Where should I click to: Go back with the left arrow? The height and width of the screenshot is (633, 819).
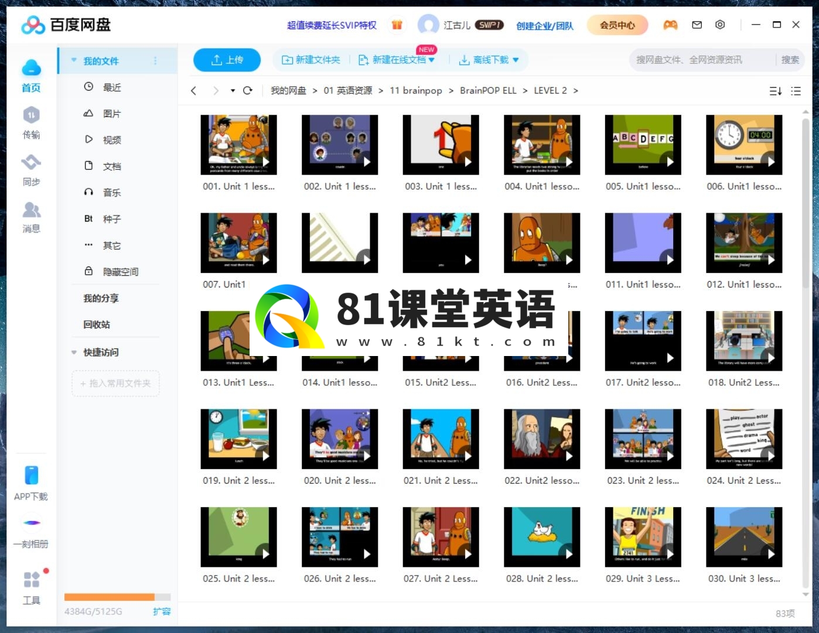click(x=194, y=91)
